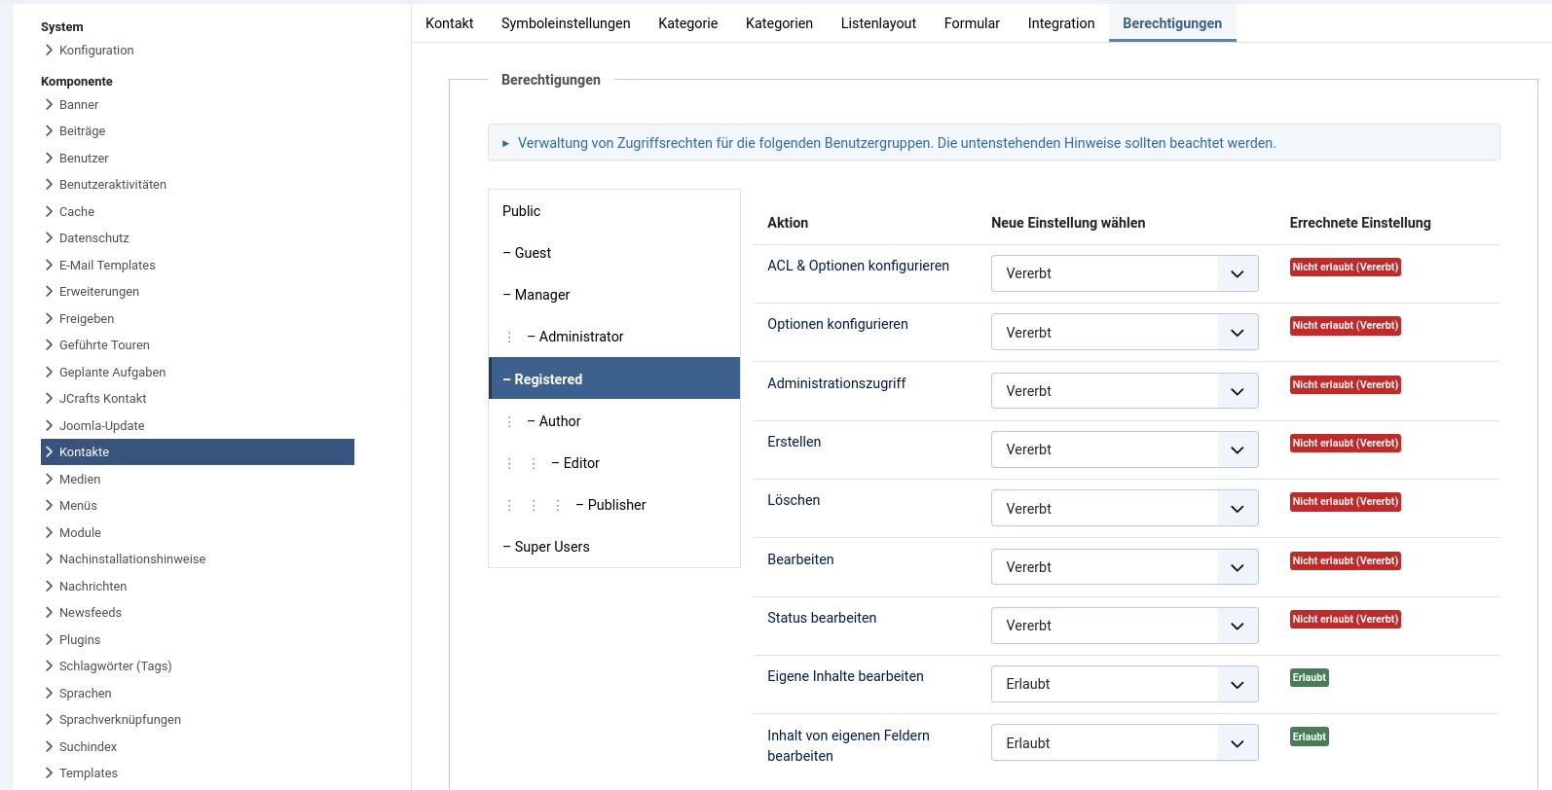Screen dimensions: 1552x790
Task: Click the green Erlaubt badge for Eigene Inhalte
Action: coord(1309,677)
